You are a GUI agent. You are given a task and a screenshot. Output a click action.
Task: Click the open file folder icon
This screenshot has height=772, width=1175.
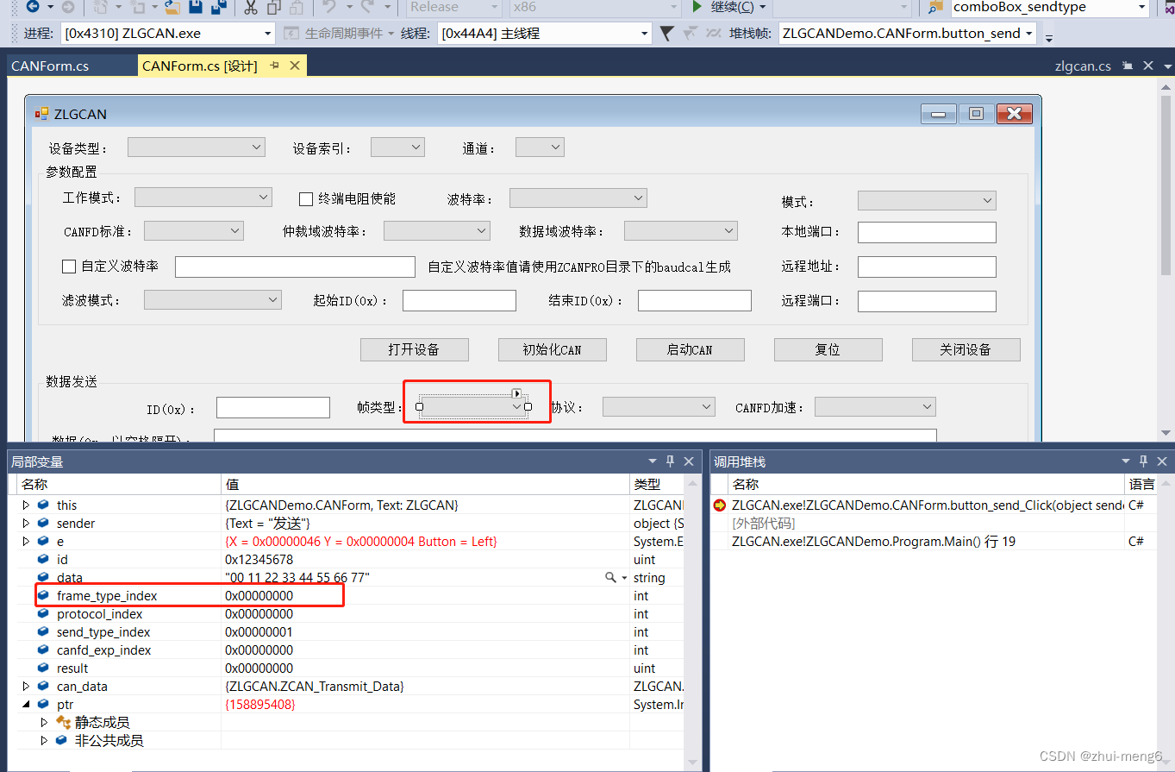pos(172,7)
